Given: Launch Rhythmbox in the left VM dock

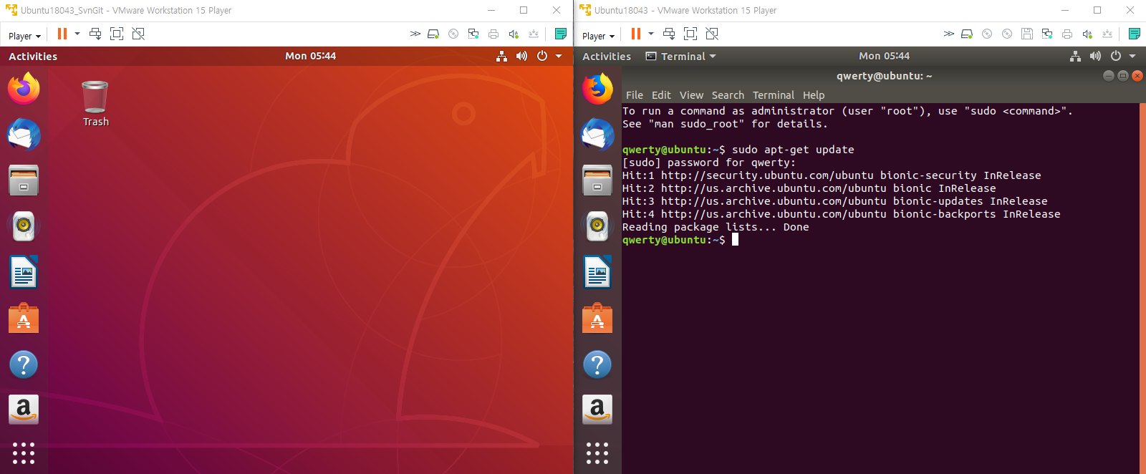Looking at the screenshot, I should pos(24,226).
